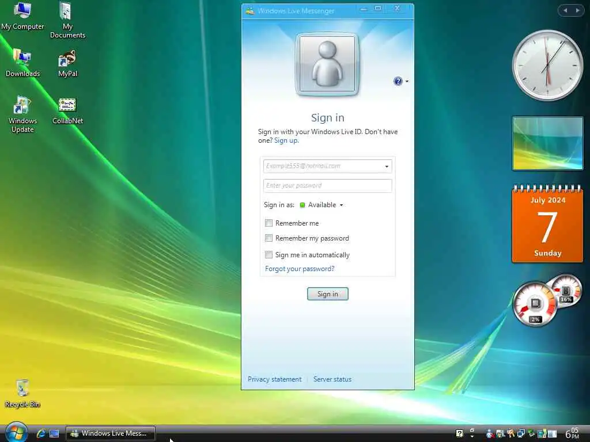Click the Show Desktop Quick Launch icon
This screenshot has width=590, height=442.
coord(54,433)
